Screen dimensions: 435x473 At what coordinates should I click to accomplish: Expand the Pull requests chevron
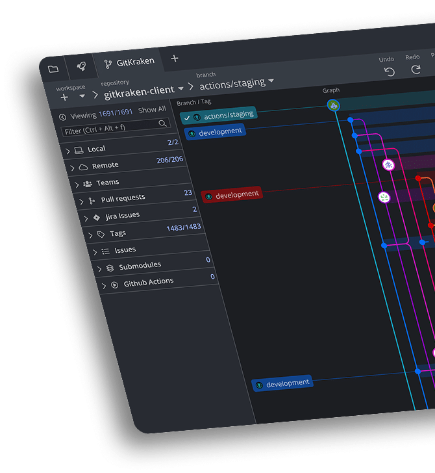pyautogui.click(x=81, y=201)
